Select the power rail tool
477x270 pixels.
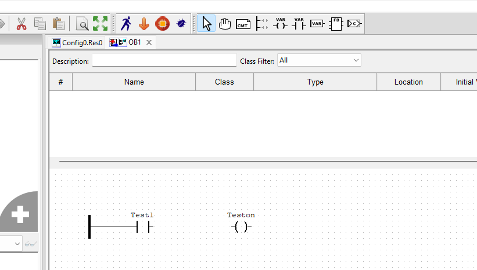(262, 24)
